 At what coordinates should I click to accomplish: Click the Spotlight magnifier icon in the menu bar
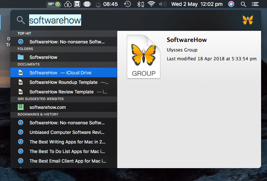[x=243, y=4]
